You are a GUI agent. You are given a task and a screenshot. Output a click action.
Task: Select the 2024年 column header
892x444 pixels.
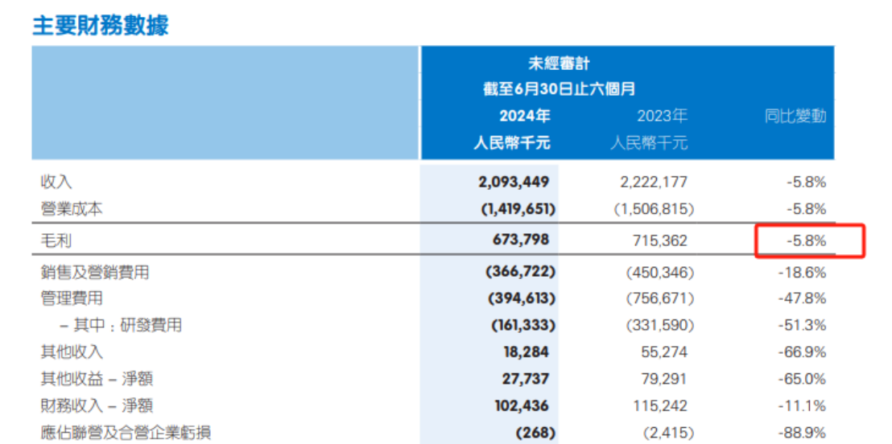tap(524, 116)
